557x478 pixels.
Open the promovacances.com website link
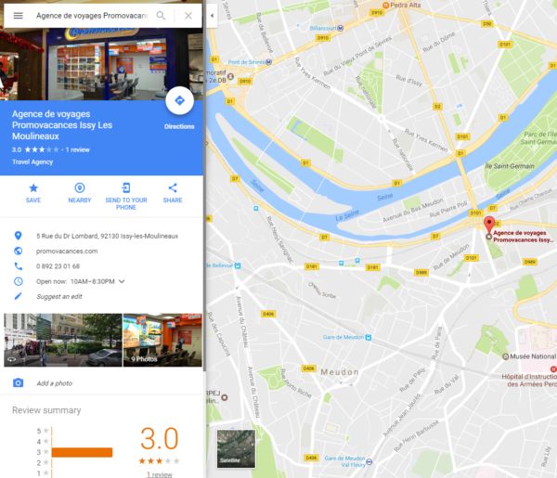pyautogui.click(x=67, y=252)
